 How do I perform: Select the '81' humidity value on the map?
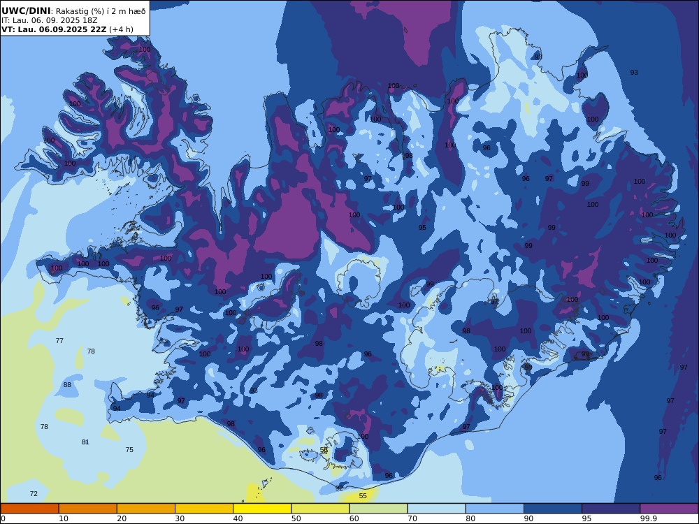coord(85,442)
